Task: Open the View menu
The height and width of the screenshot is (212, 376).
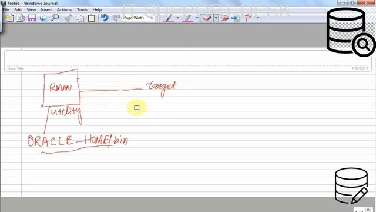Action: 31,9
